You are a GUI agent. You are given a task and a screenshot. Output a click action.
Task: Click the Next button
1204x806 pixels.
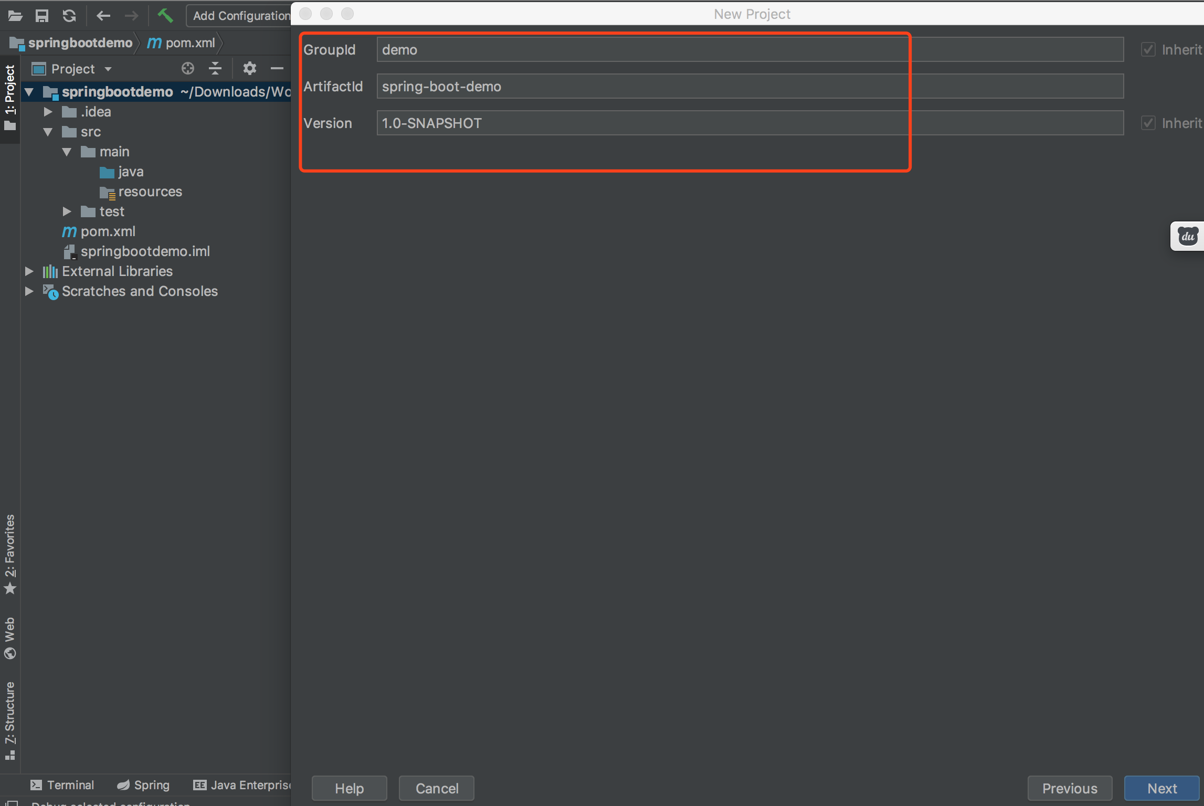(x=1161, y=788)
